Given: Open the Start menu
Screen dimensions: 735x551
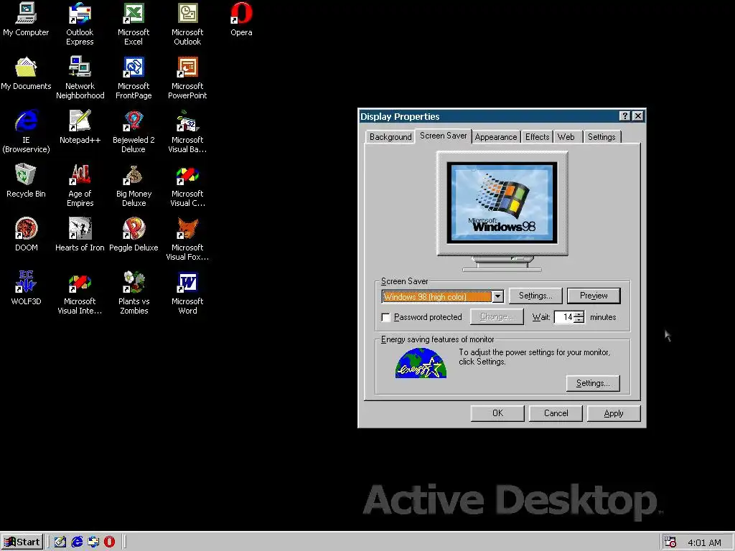Looking at the screenshot, I should [x=22, y=542].
